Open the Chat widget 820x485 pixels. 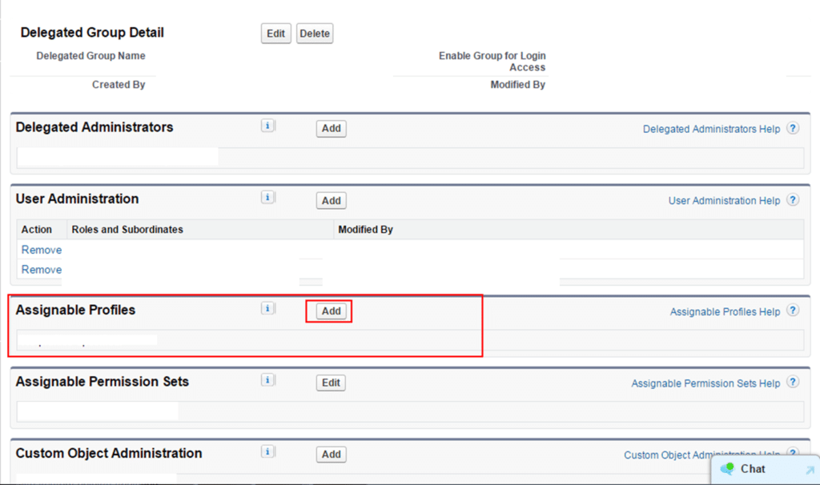point(753,469)
